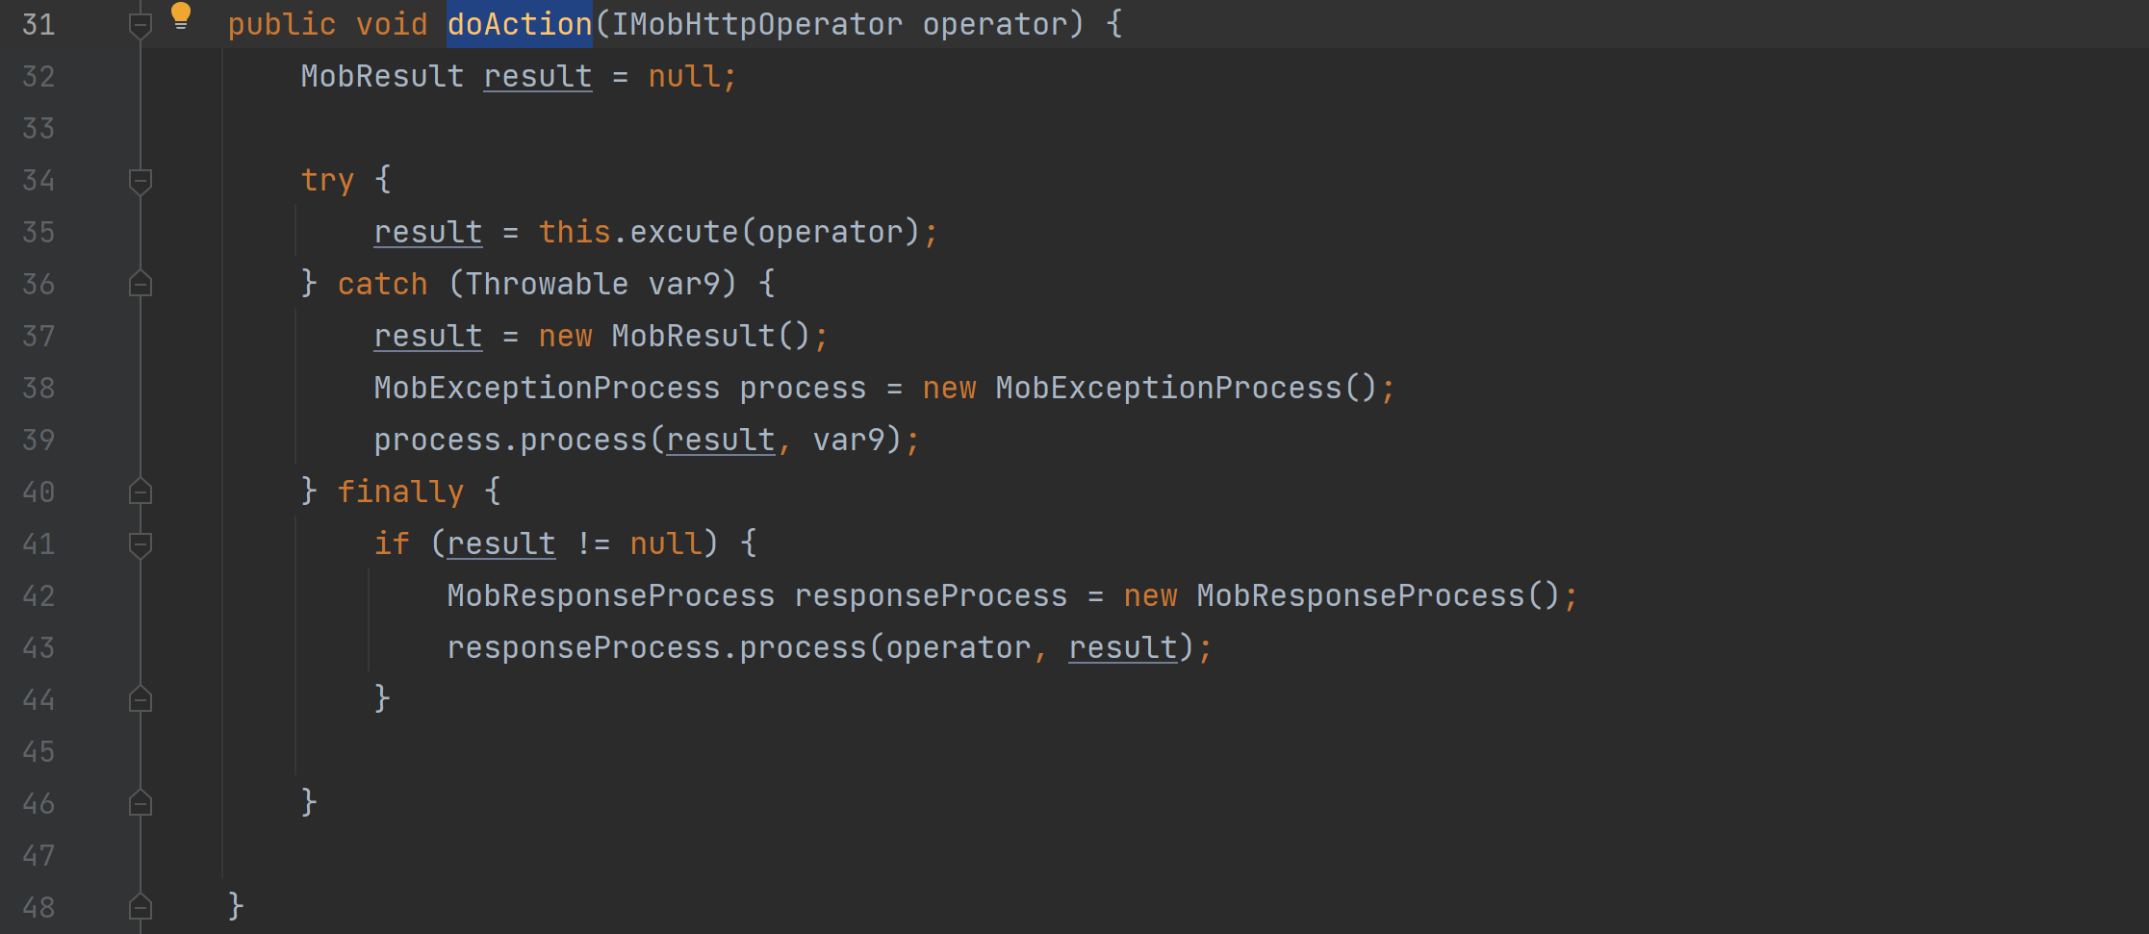Click the fold end marker on line 48
Image resolution: width=2149 pixels, height=934 pixels.
pos(141,907)
